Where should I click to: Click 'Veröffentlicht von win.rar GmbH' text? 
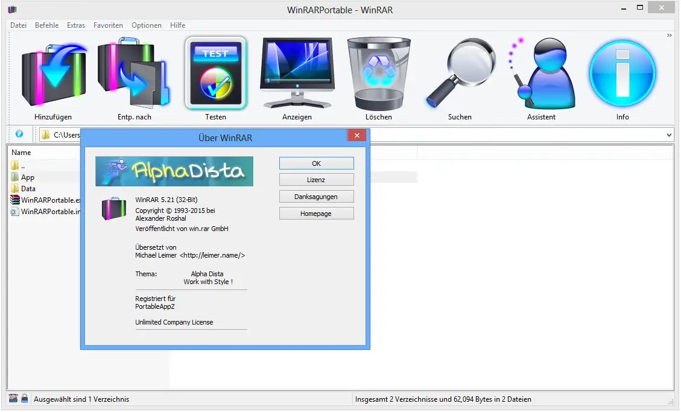182,229
